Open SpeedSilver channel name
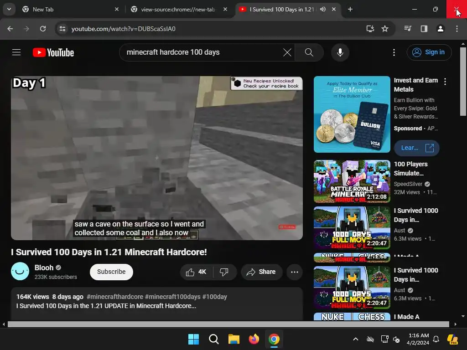The width and height of the screenshot is (467, 350). pyautogui.click(x=408, y=184)
